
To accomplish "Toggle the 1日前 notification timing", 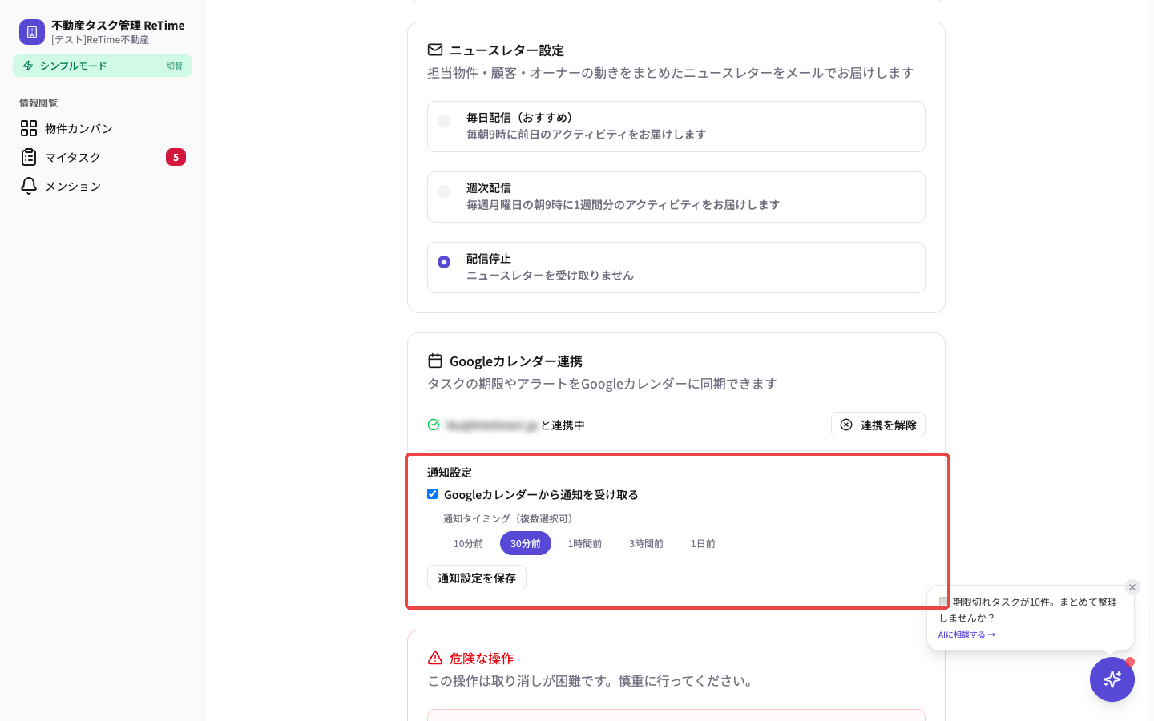I will pos(703,543).
